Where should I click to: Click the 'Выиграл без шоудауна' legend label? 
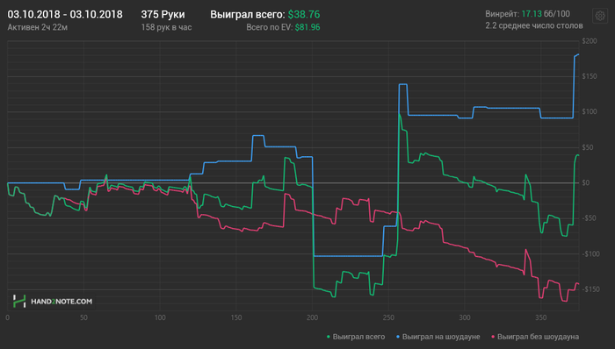tap(538, 337)
